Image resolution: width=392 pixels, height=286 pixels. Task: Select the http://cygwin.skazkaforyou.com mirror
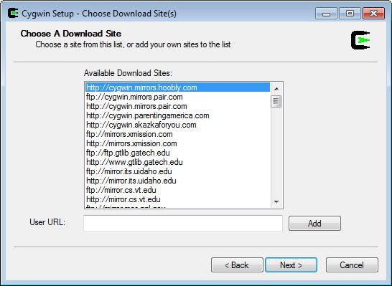tap(178, 125)
